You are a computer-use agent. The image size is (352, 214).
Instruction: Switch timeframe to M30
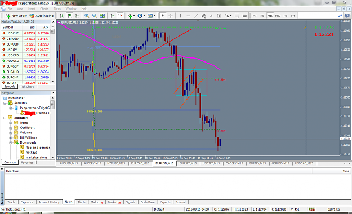(x=278, y=16)
